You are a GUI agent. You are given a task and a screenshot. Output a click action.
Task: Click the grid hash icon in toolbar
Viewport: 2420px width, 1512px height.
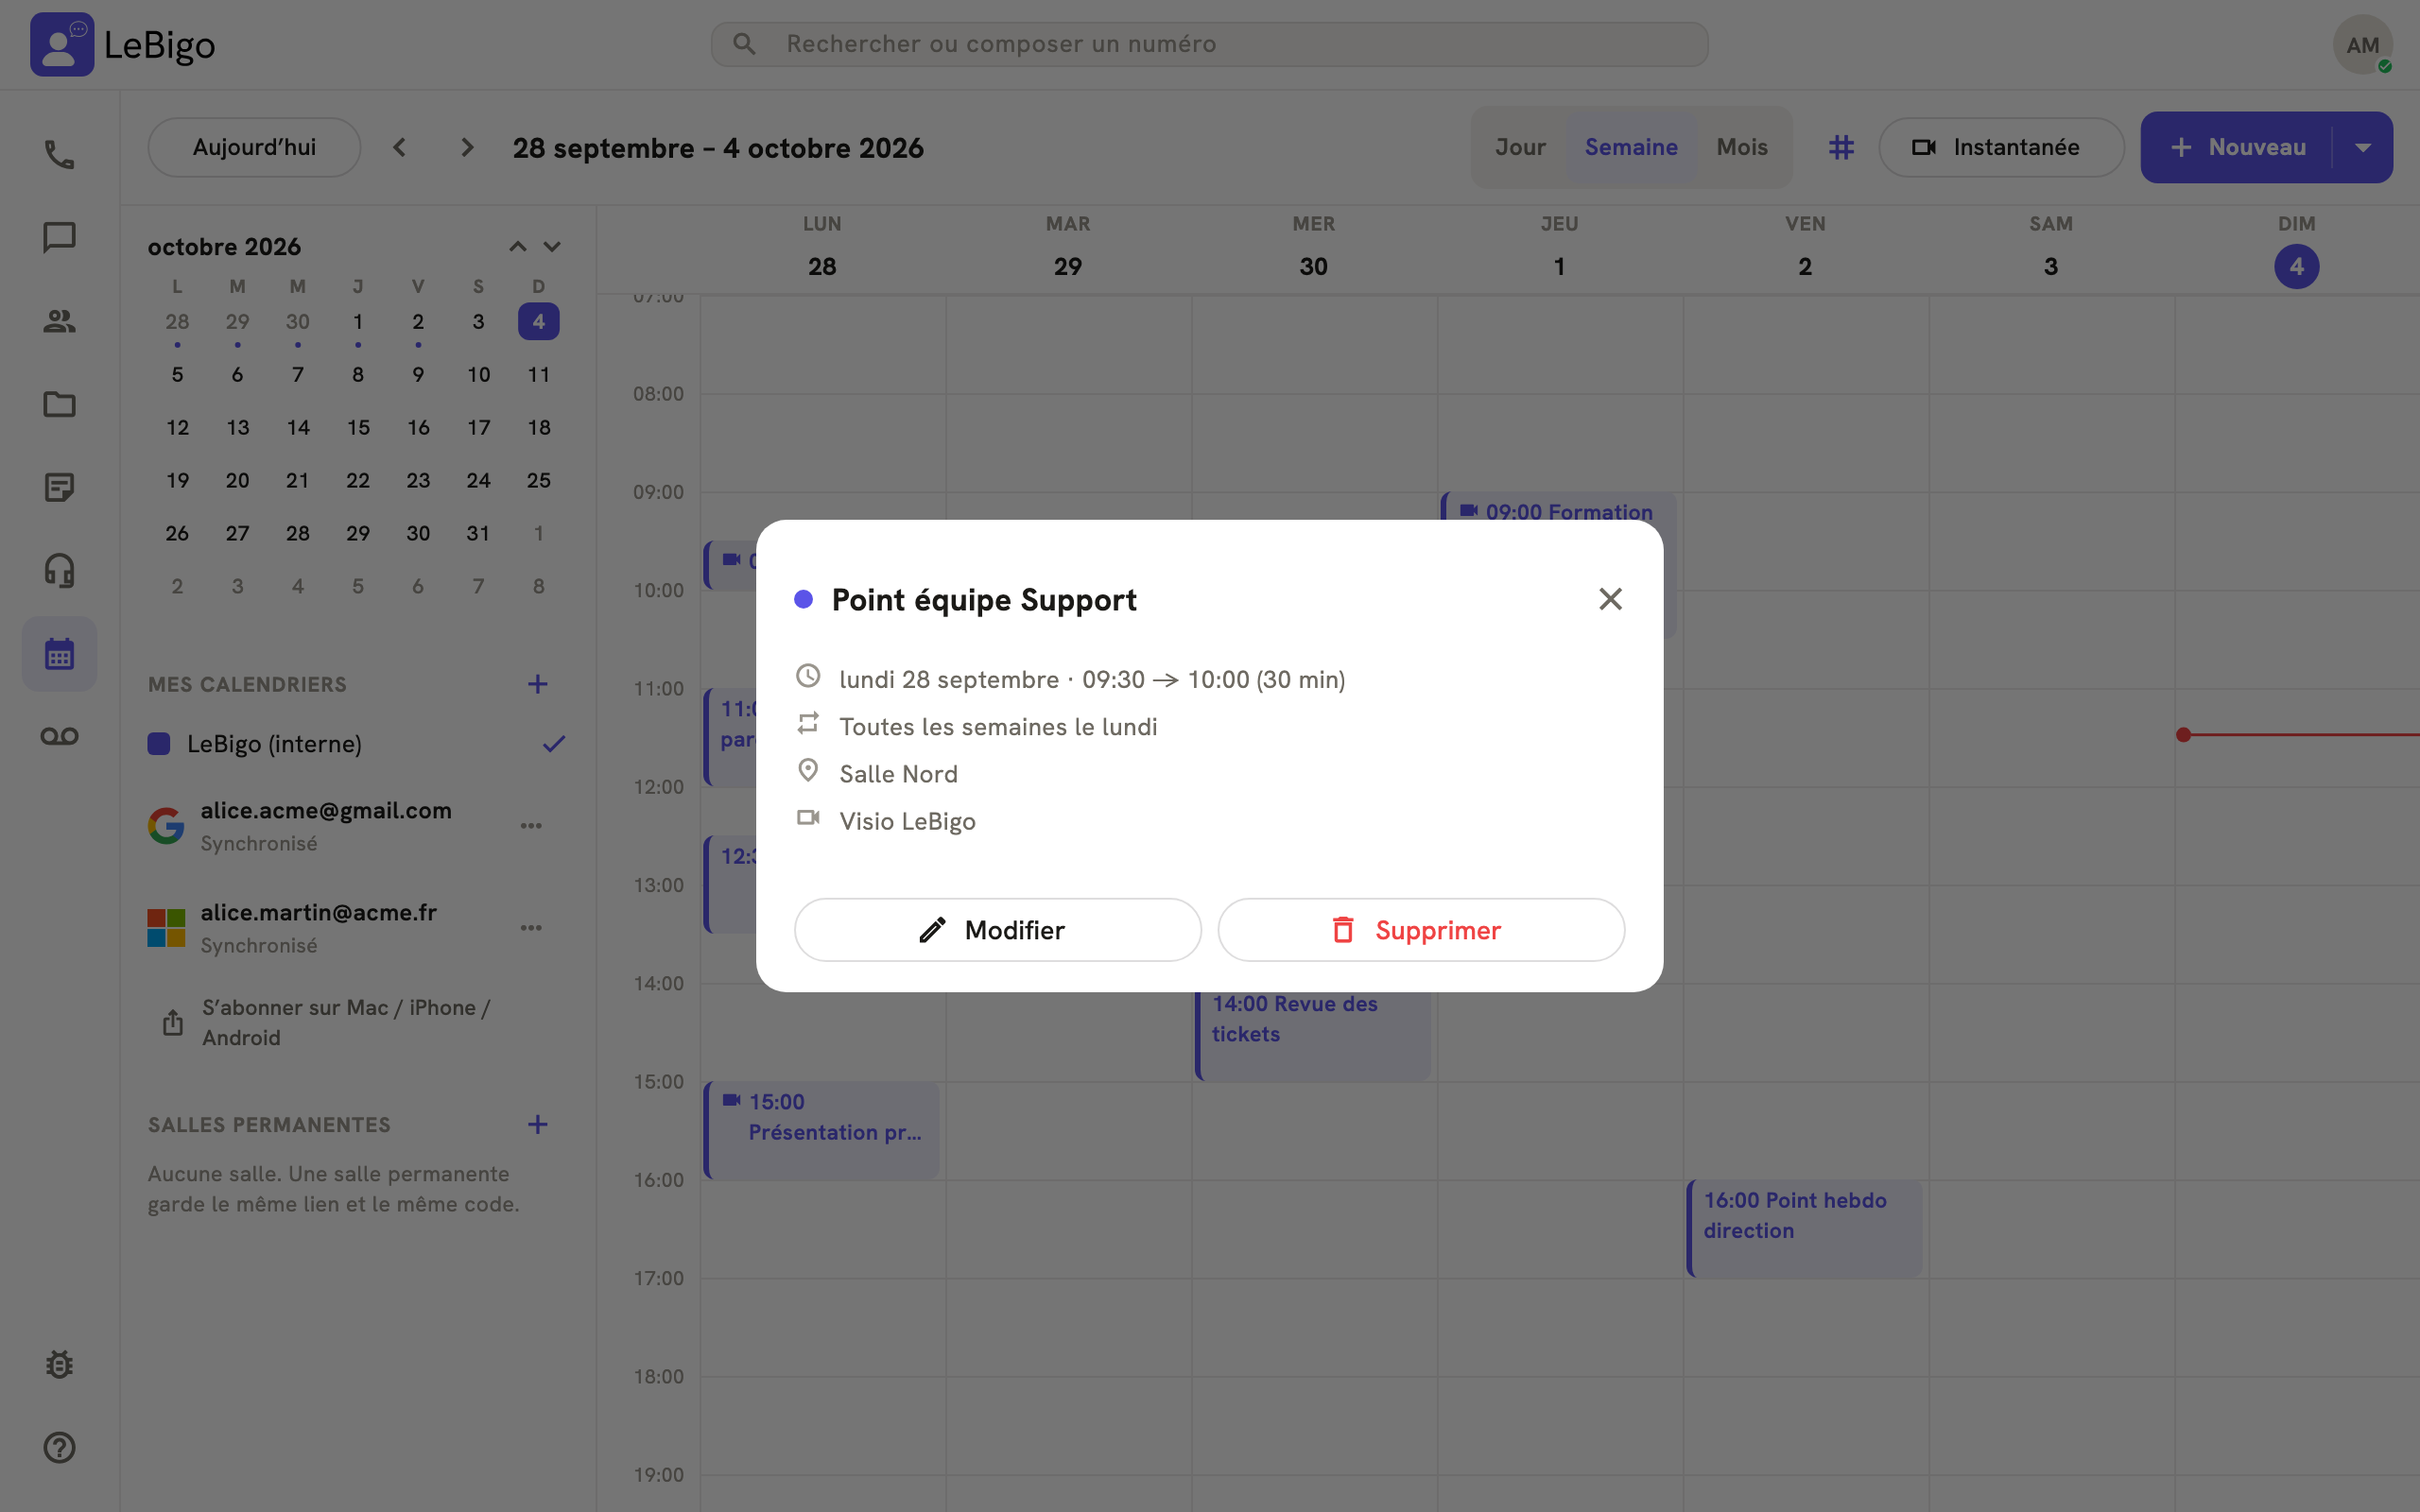[x=1841, y=147]
